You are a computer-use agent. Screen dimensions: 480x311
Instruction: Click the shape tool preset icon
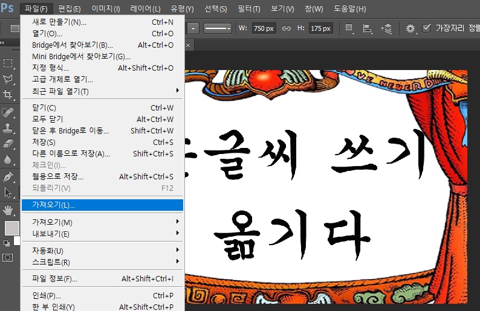[x=15, y=28]
